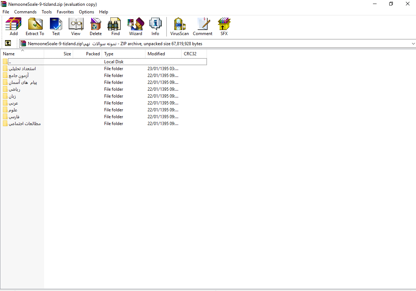Click 'File folder' type in مطالعات اجتماعی row
The width and height of the screenshot is (416, 291).
114,124
